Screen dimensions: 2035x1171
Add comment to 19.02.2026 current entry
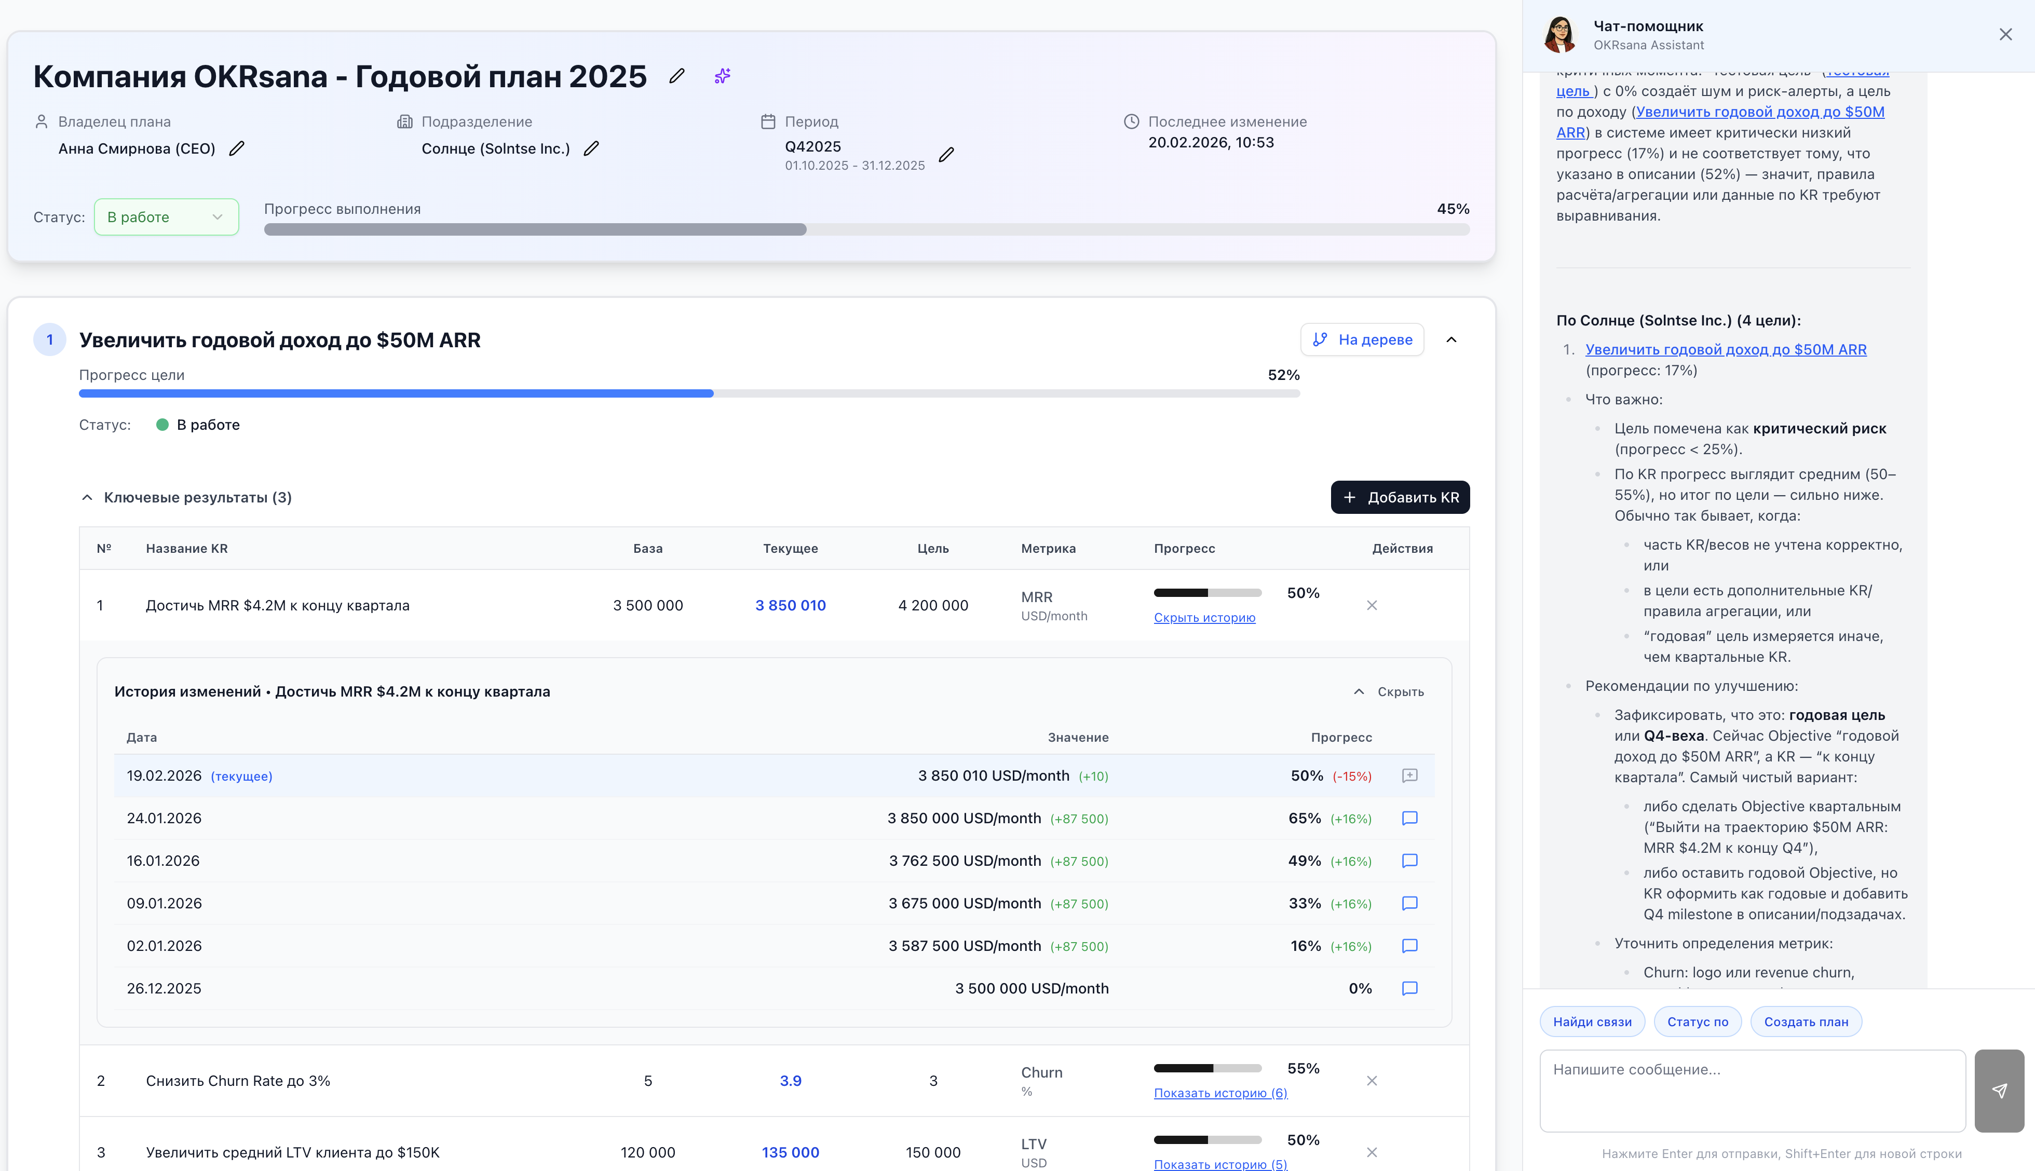click(1409, 776)
